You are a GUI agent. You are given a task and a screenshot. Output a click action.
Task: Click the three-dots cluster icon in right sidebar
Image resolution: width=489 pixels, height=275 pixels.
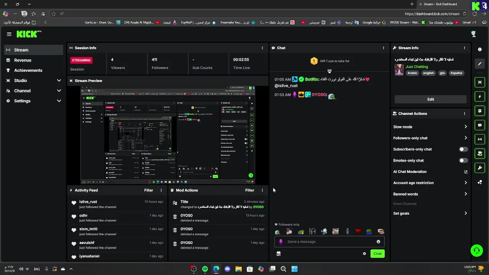pyautogui.click(x=480, y=182)
